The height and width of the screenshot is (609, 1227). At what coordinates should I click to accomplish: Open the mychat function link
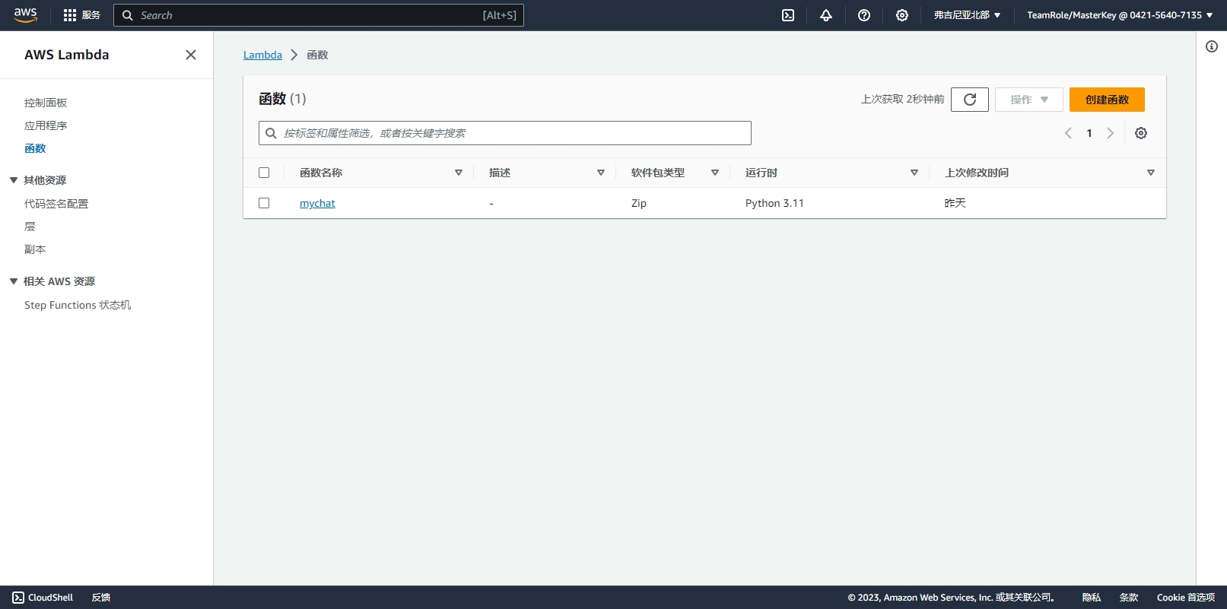tap(317, 203)
